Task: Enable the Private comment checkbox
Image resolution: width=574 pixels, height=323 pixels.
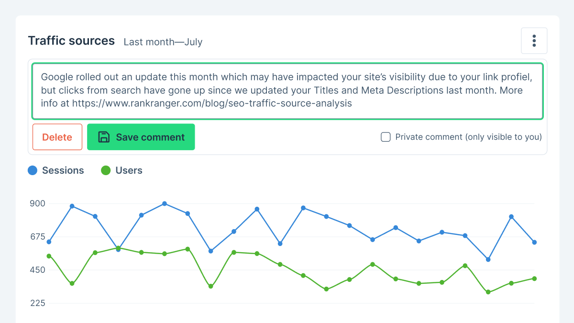Action: (386, 137)
